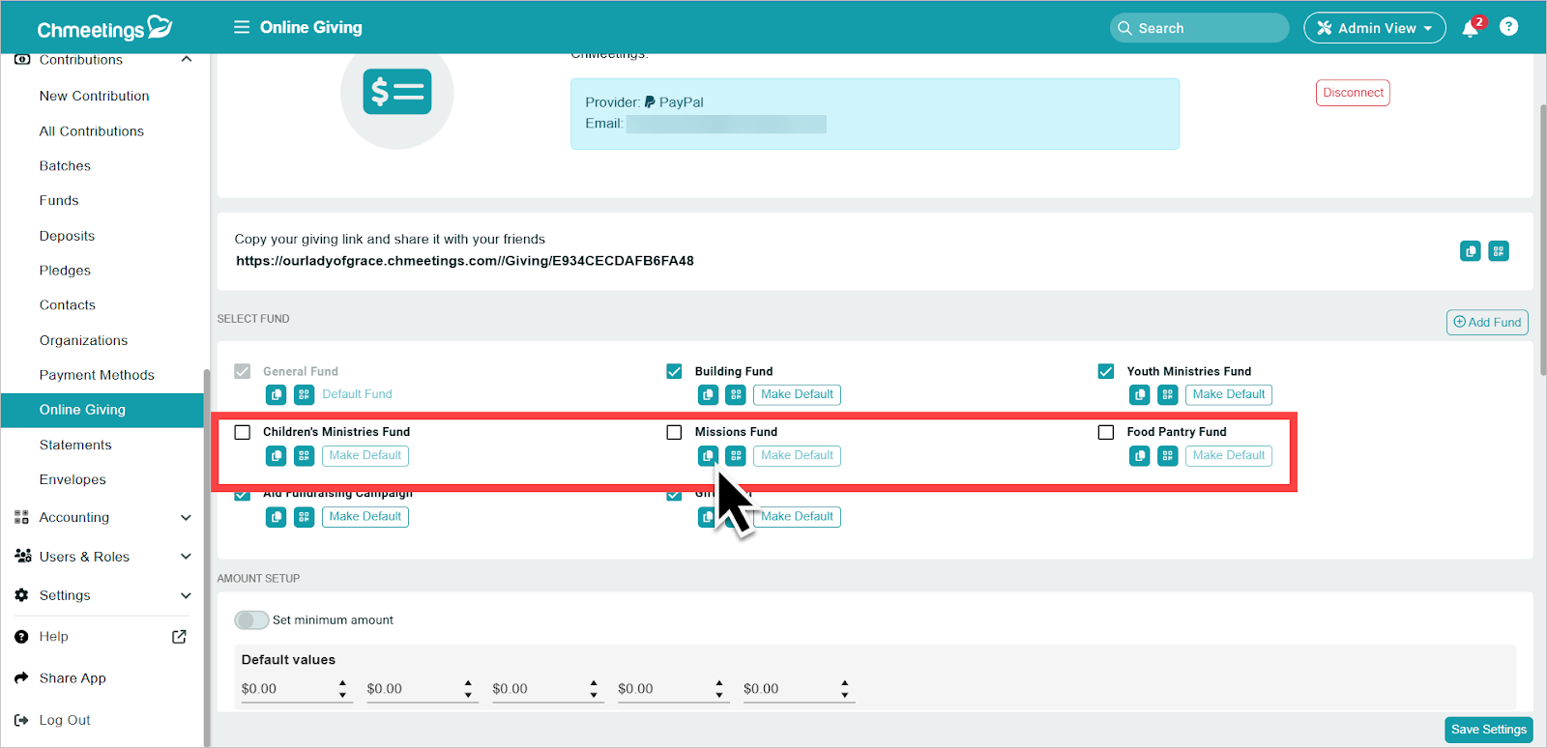Go to Statements in the sidebar
The height and width of the screenshot is (748, 1547).
75,445
